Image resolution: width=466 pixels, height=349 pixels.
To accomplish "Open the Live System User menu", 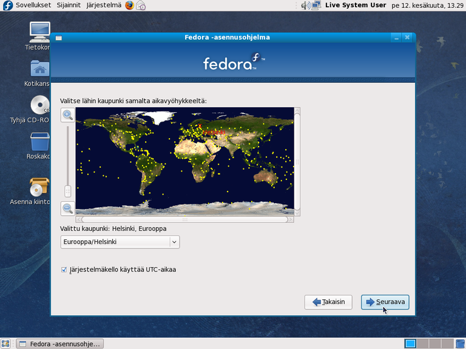I will pos(356,5).
